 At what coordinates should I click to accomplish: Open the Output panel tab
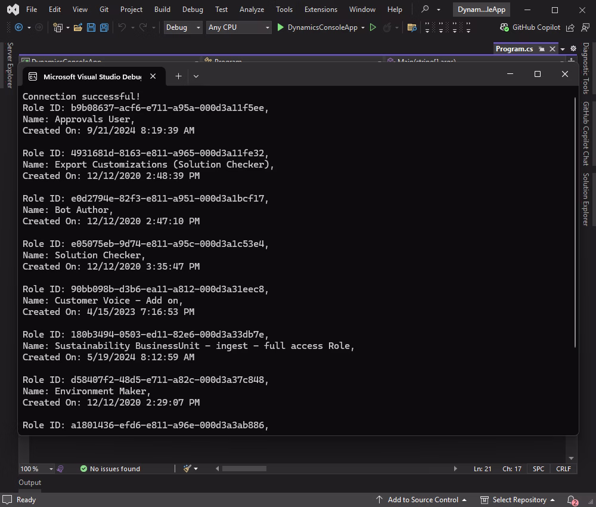(x=30, y=483)
